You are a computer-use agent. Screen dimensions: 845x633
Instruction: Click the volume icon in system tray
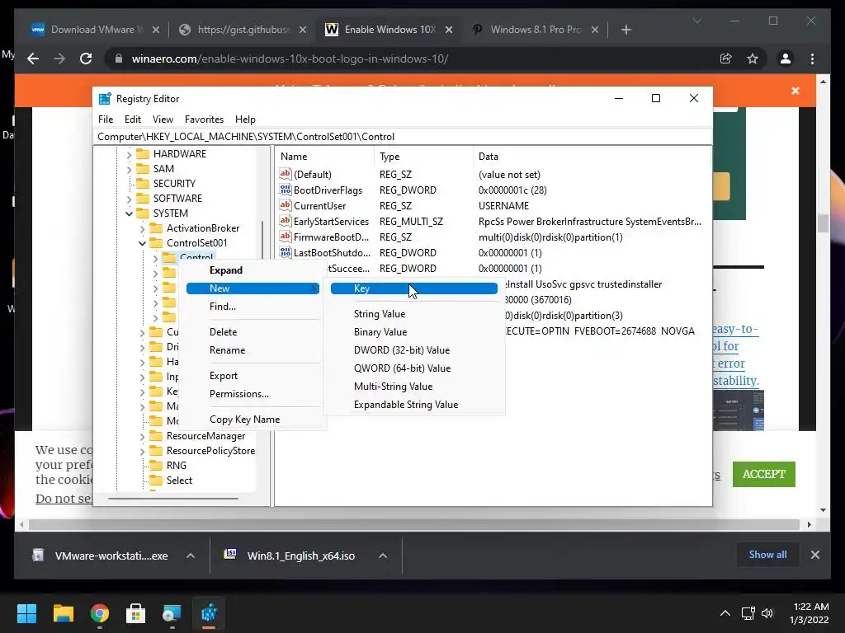[767, 613]
